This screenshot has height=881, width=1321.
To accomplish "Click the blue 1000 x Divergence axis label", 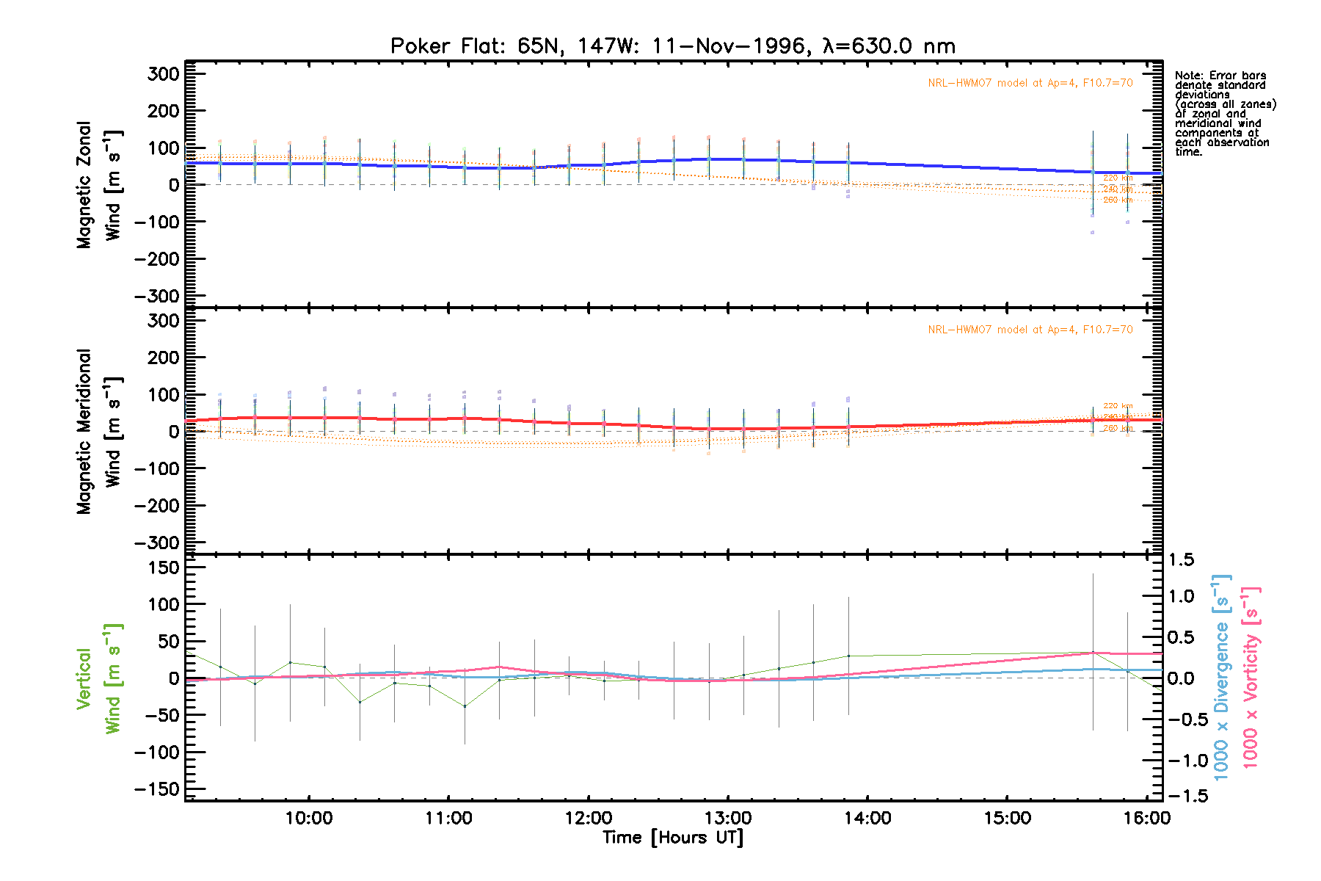I will (1221, 677).
